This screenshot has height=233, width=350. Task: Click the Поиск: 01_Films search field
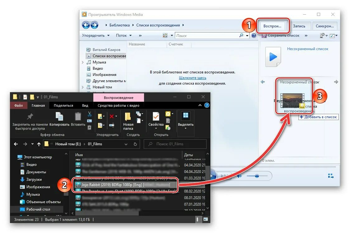175,144
